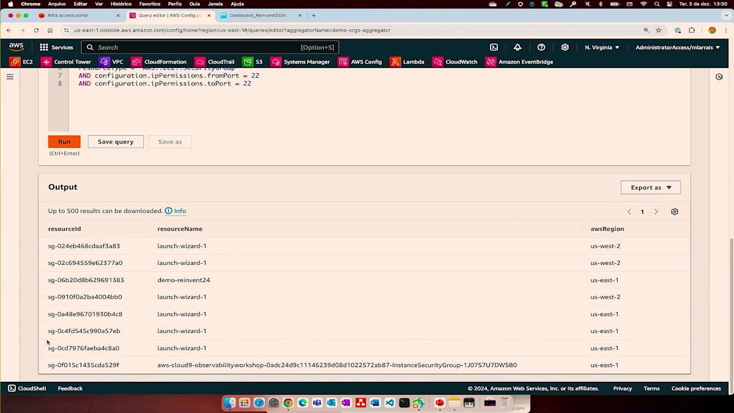
Task: Open the Favoritos menu
Action: 150,4
